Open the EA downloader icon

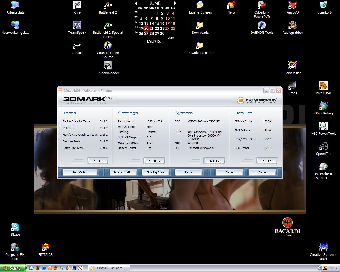tap(108, 68)
